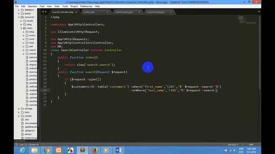275x154 pixels.
Task: Toggle side bar icon in status bar
Action: coord(17,145)
